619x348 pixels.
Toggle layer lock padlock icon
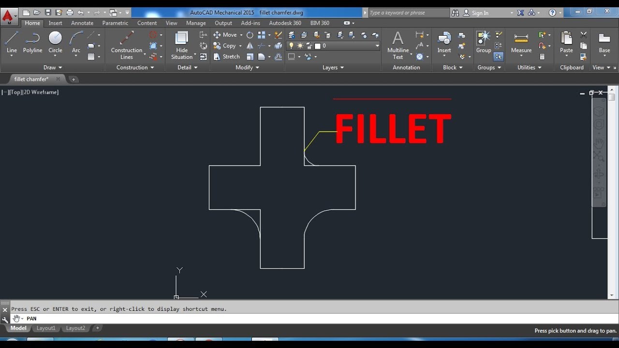click(309, 46)
